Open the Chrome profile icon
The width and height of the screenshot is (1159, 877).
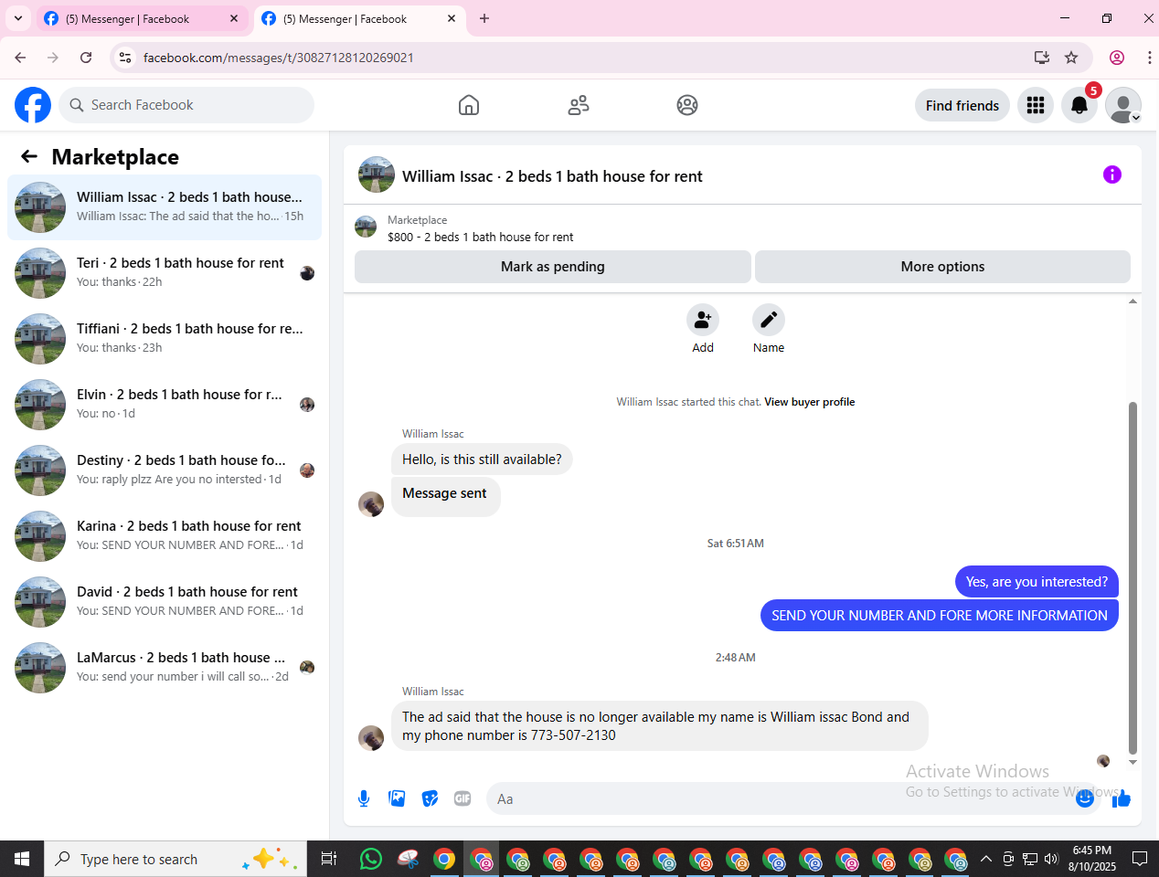click(x=1117, y=58)
